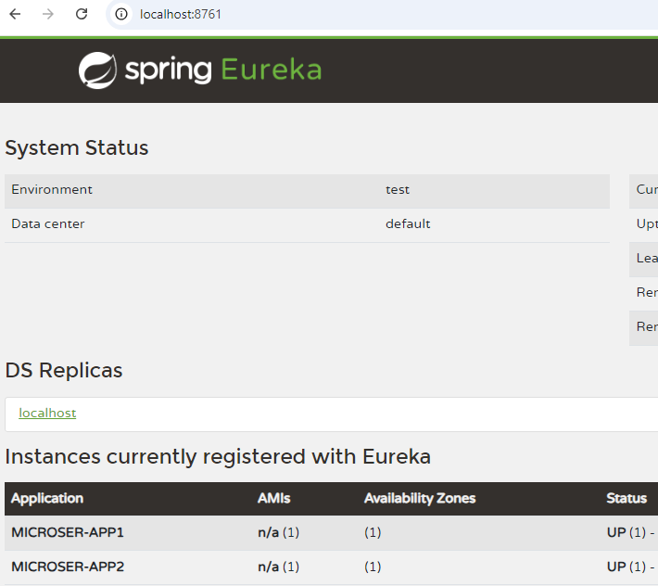
Task: Select the Data center label
Action: pyautogui.click(x=48, y=223)
